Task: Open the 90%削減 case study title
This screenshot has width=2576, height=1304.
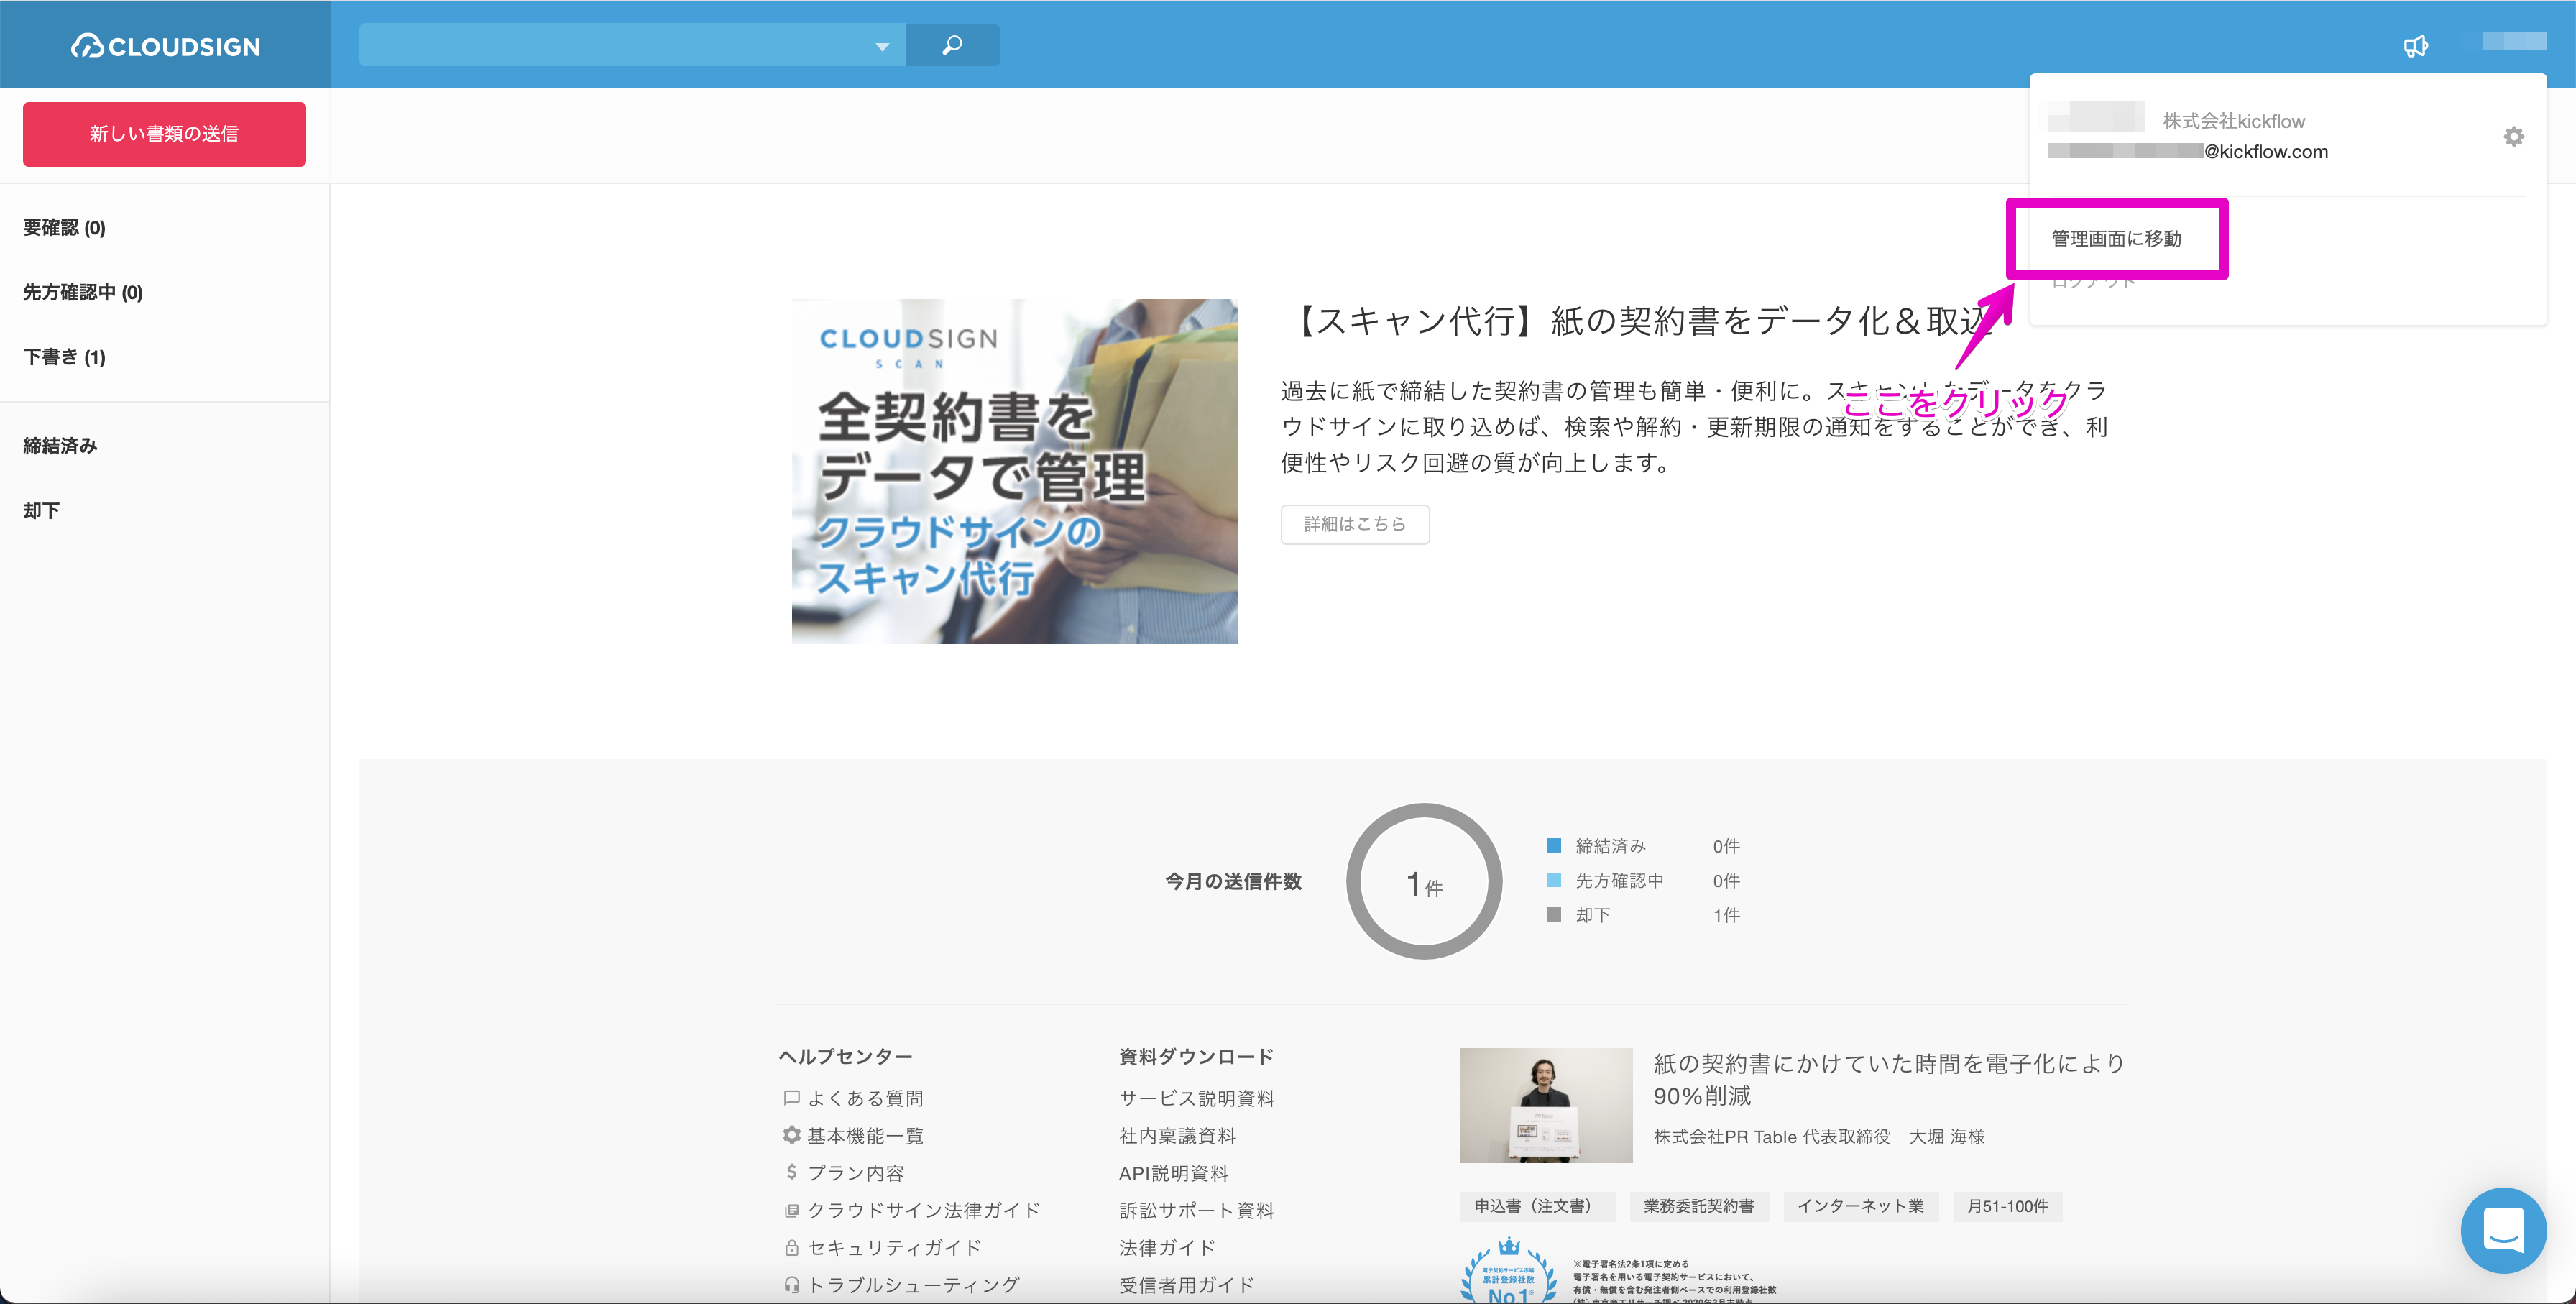Action: coord(1889,1079)
